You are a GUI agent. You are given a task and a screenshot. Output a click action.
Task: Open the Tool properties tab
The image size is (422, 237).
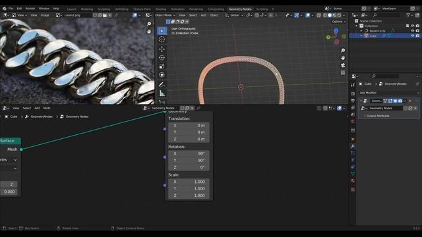pos(353,85)
